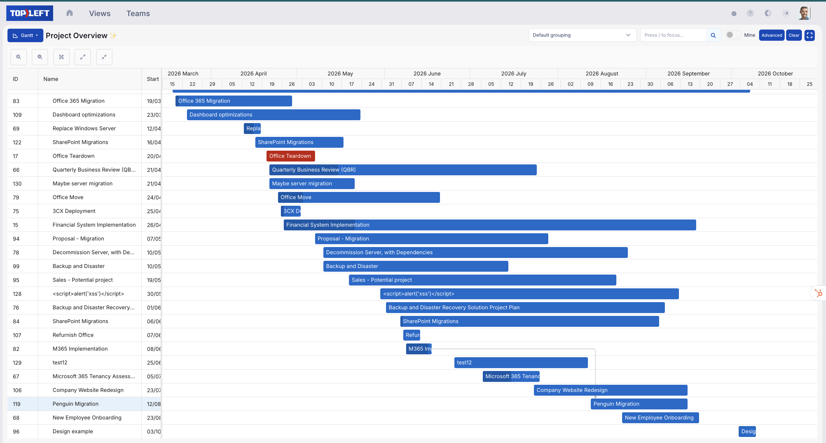826x443 pixels.
Task: Open the Teams menu
Action: click(138, 13)
